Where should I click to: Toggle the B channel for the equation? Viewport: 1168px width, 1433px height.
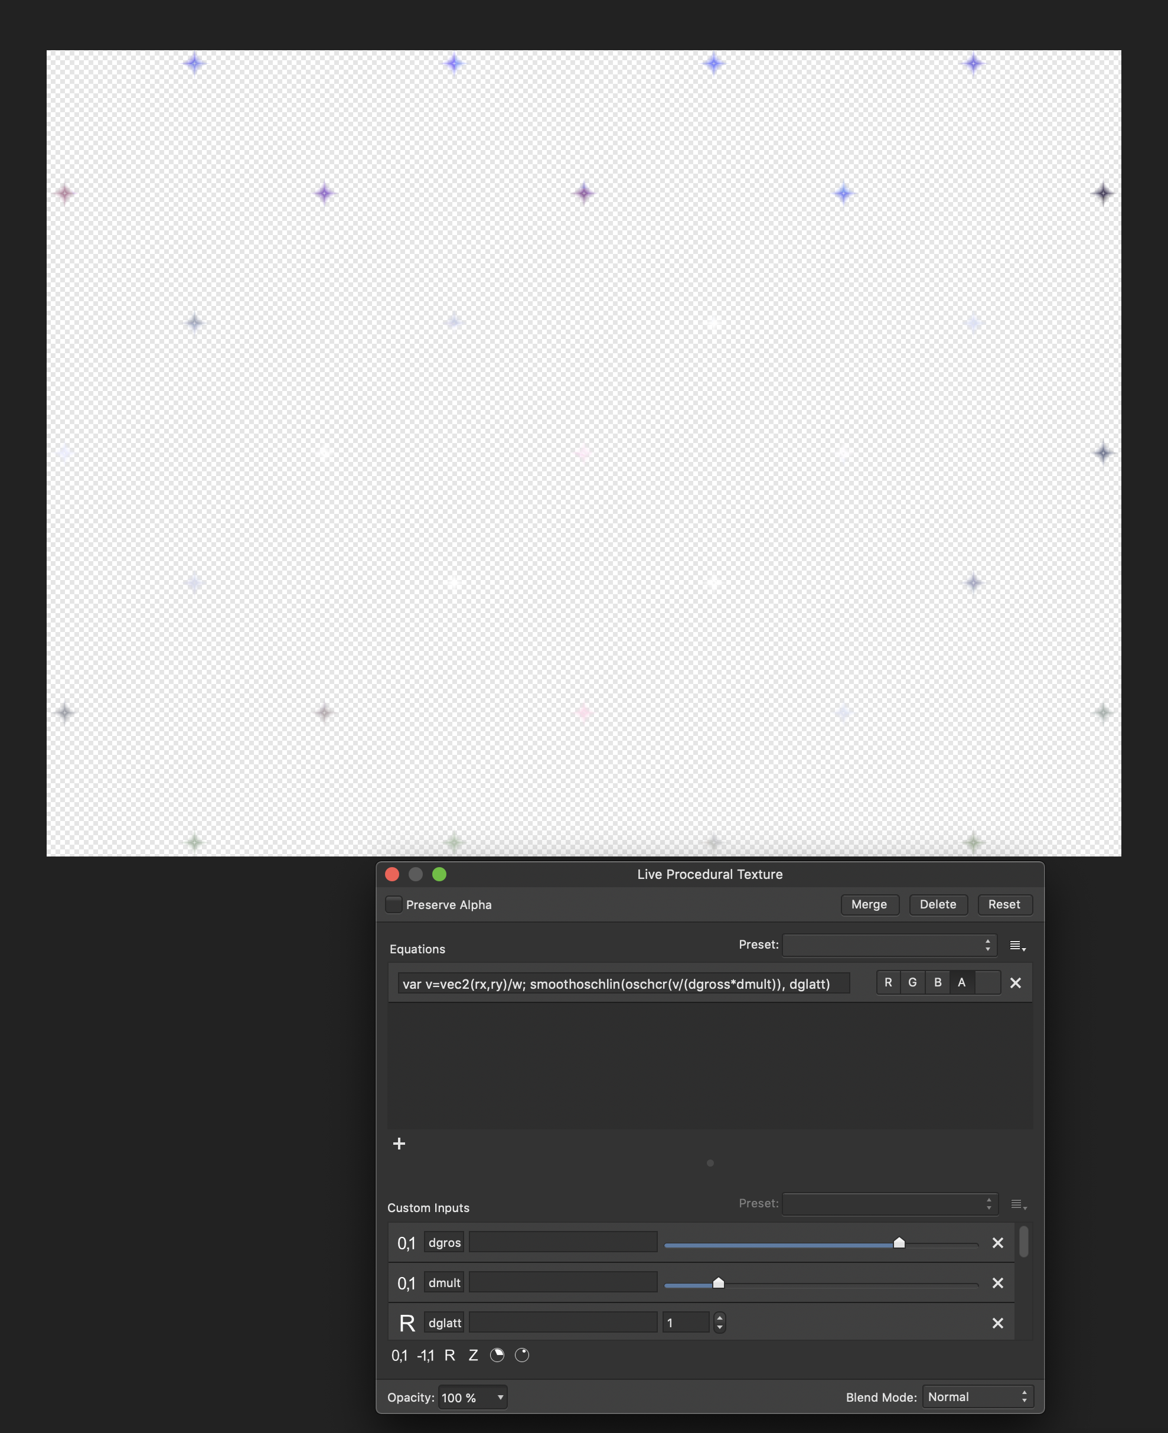pyautogui.click(x=937, y=983)
